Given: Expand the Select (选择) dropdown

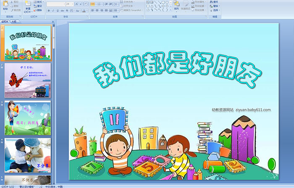Looking at the screenshot, I should click(217, 10).
